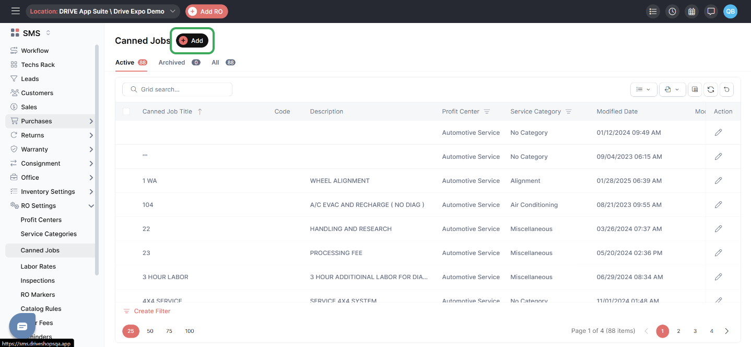
Task: Click the Create Filter link
Action: coord(147,311)
